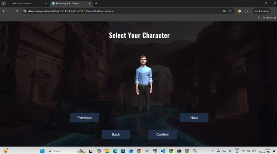The width and height of the screenshot is (277, 154).
Task: Go forward in browser history
Action: (x=10, y=11)
